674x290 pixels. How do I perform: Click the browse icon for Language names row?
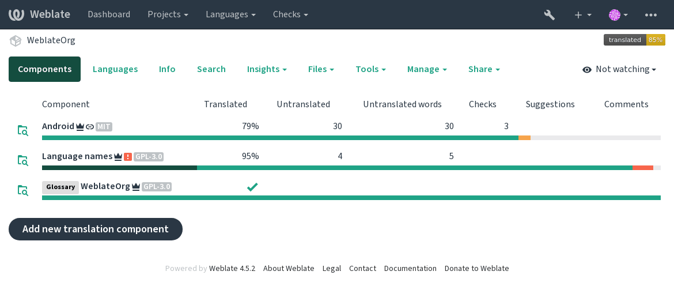click(23, 160)
